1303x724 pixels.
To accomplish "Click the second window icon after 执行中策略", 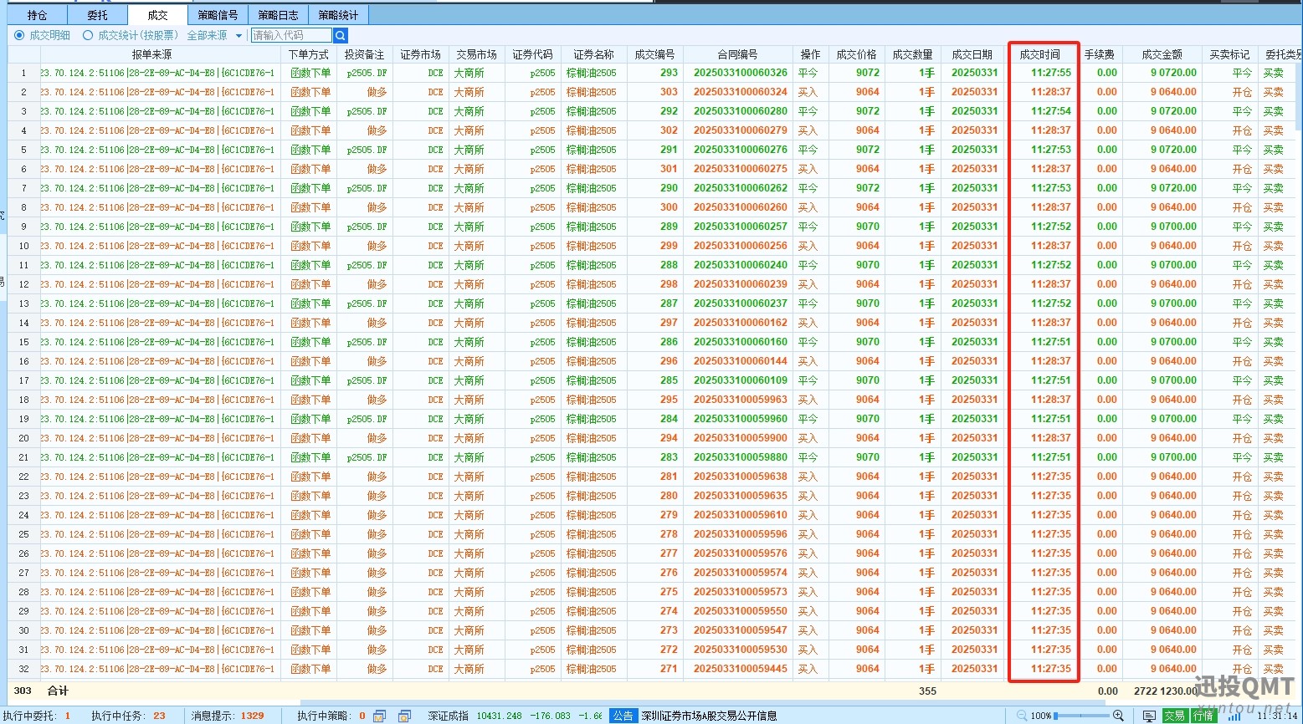I will pyautogui.click(x=405, y=716).
